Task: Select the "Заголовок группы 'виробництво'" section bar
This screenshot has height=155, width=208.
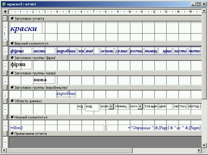Action: (x=105, y=88)
